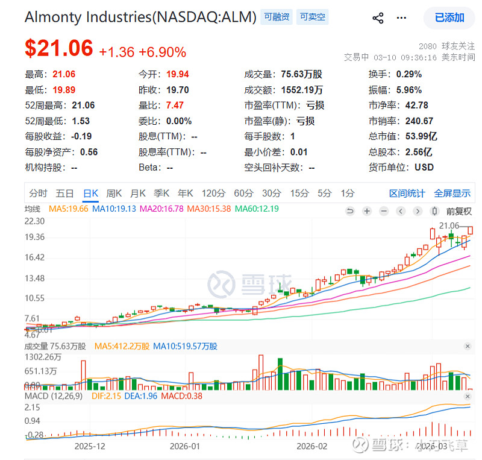
Task: Select the 周K chart tab
Action: pos(114,194)
